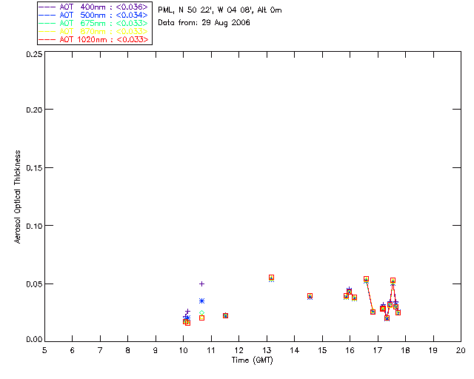This screenshot has width=474, height=379.
Task: Click the purple plus marker at 0.05
Action: [201, 284]
